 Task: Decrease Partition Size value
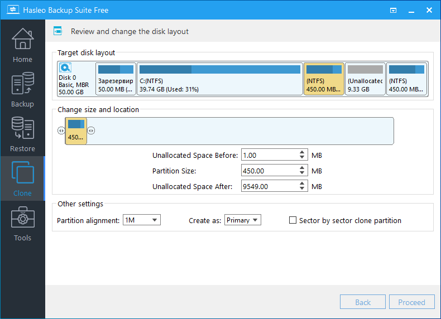point(302,173)
